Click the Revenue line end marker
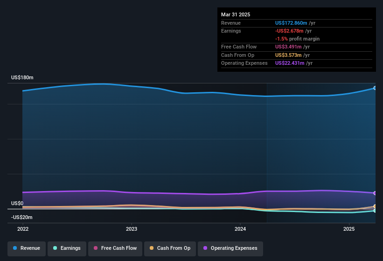 click(x=375, y=88)
